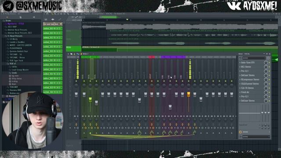Mute the Master mixer track
Image resolution: width=281 pixels, height=158 pixels.
76,81
